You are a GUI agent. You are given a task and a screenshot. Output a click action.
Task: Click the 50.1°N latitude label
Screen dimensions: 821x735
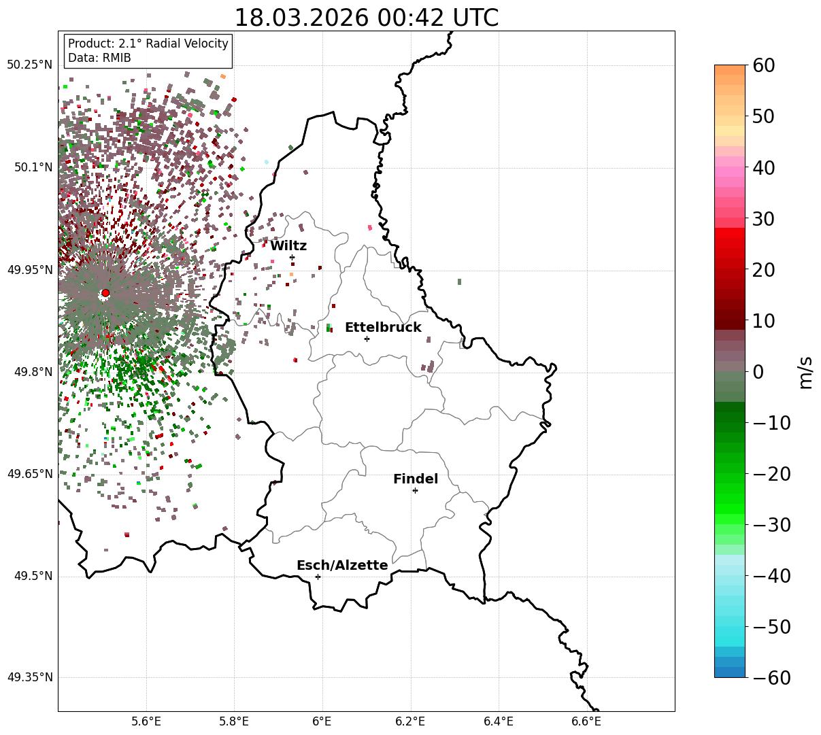33,167
